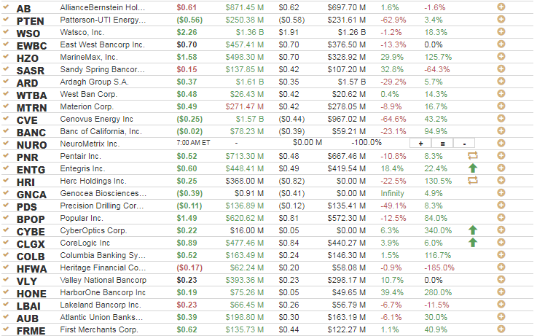Click the orange repeat icon in HRI row

[473, 180]
